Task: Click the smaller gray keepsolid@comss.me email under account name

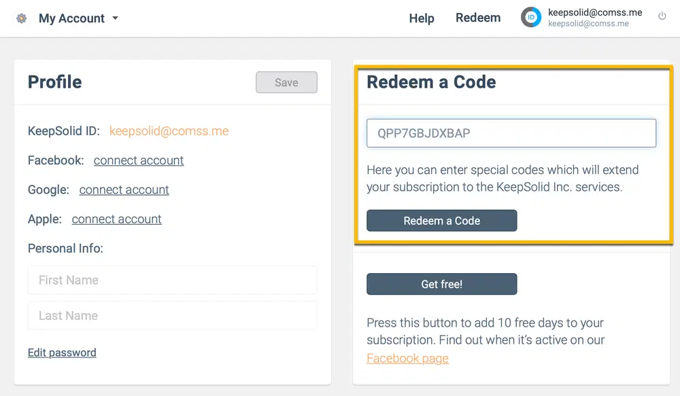Action: pos(588,23)
